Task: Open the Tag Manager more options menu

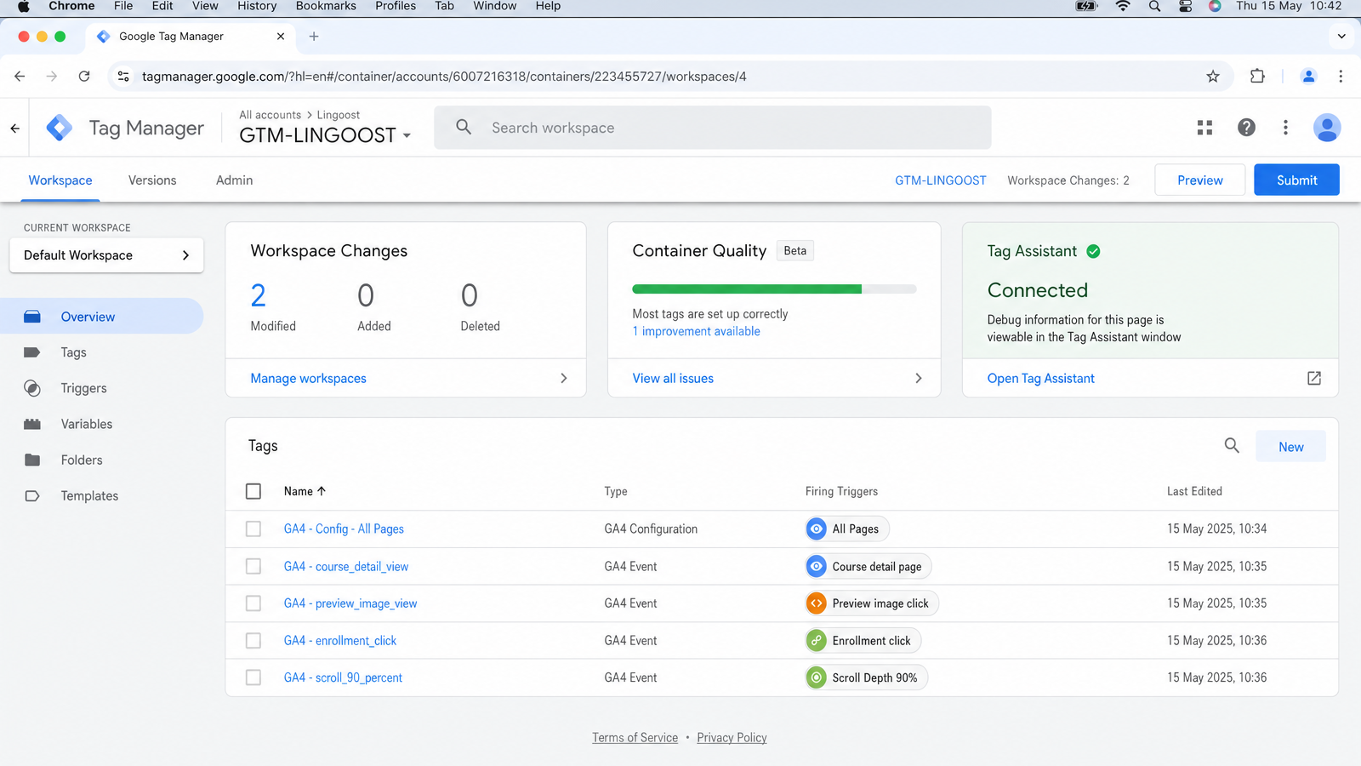Action: click(1285, 128)
